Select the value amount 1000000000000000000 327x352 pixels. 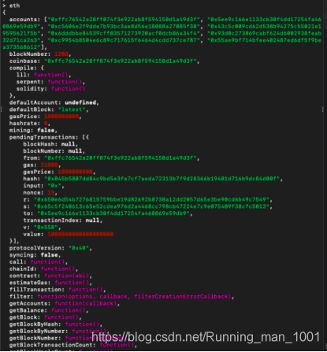pyautogui.click(x=80, y=234)
